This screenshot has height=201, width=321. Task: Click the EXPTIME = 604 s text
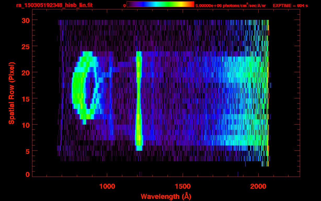coord(290,5)
